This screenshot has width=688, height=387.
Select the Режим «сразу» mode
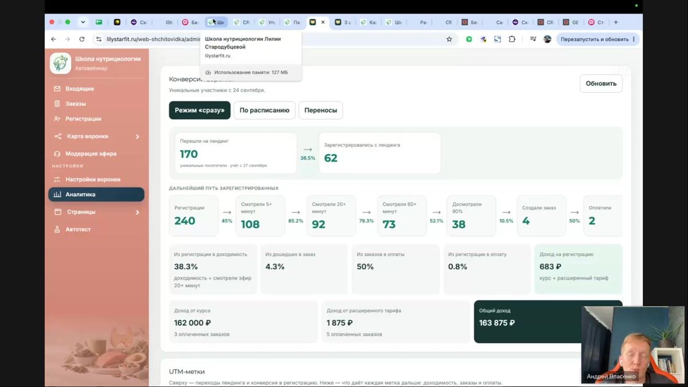coord(200,110)
